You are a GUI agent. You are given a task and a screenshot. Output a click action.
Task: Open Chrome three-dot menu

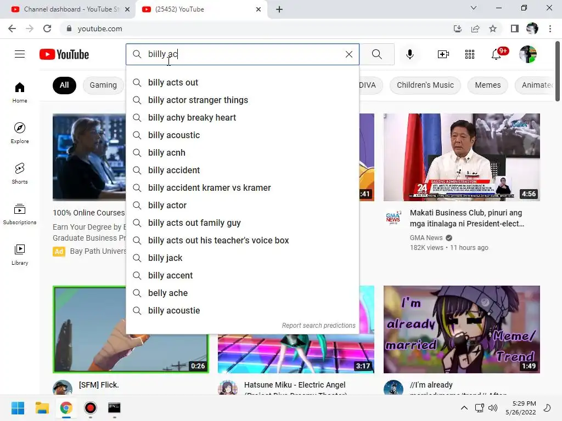(550, 29)
